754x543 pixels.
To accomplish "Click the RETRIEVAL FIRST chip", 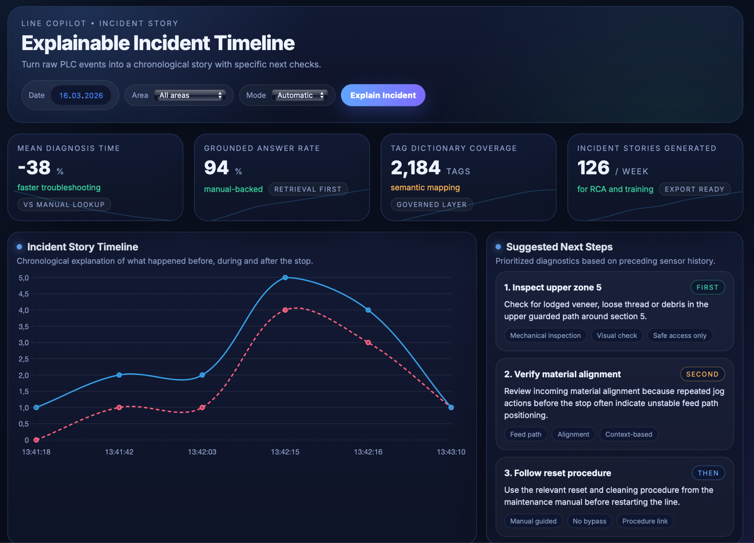I will pos(308,189).
